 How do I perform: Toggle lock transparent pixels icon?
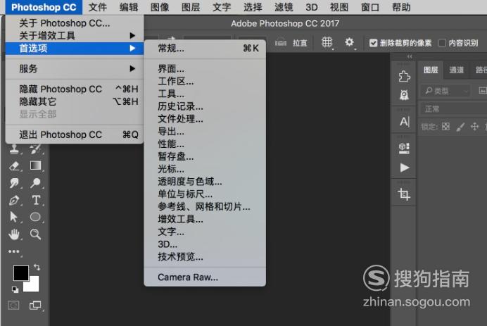click(445, 127)
